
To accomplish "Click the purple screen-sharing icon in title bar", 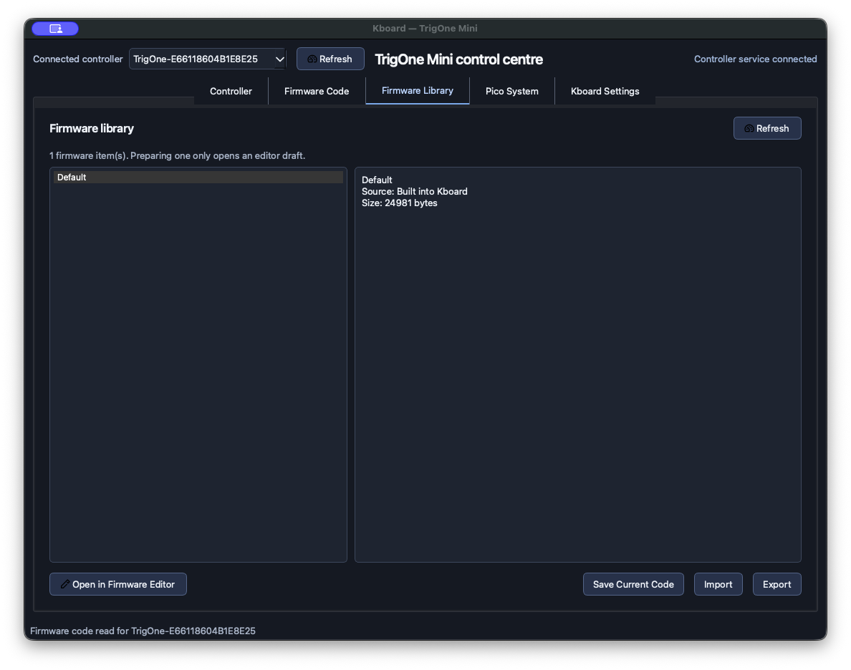I will pyautogui.click(x=55, y=29).
